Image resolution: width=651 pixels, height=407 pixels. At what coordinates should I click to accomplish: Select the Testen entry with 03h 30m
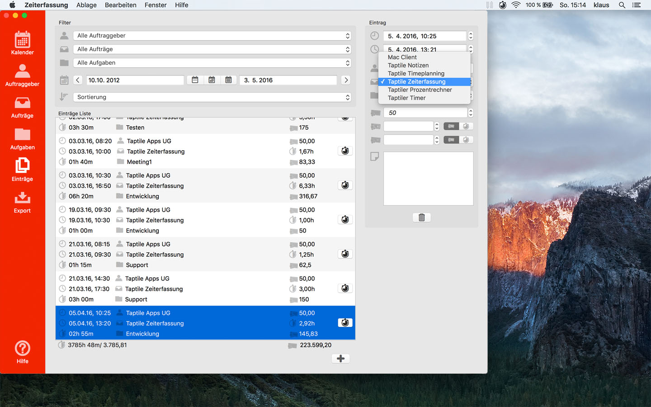tap(205, 125)
